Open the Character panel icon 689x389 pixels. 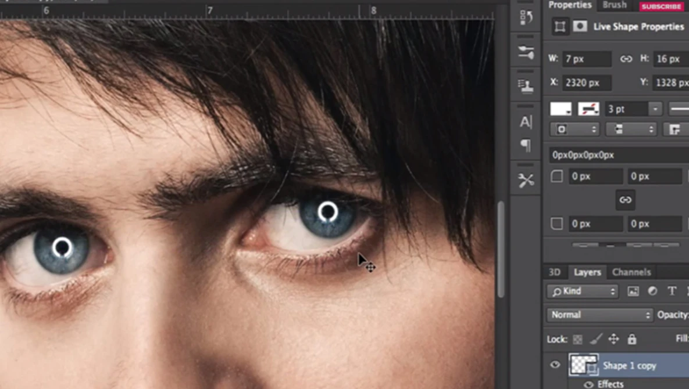[526, 121]
